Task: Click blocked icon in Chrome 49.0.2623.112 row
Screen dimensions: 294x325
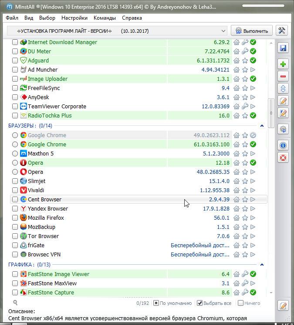Action: point(253,135)
